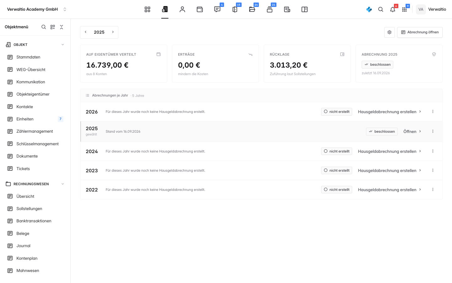
Task: Click the Rücklage value 3.013,20 €
Action: (289, 65)
